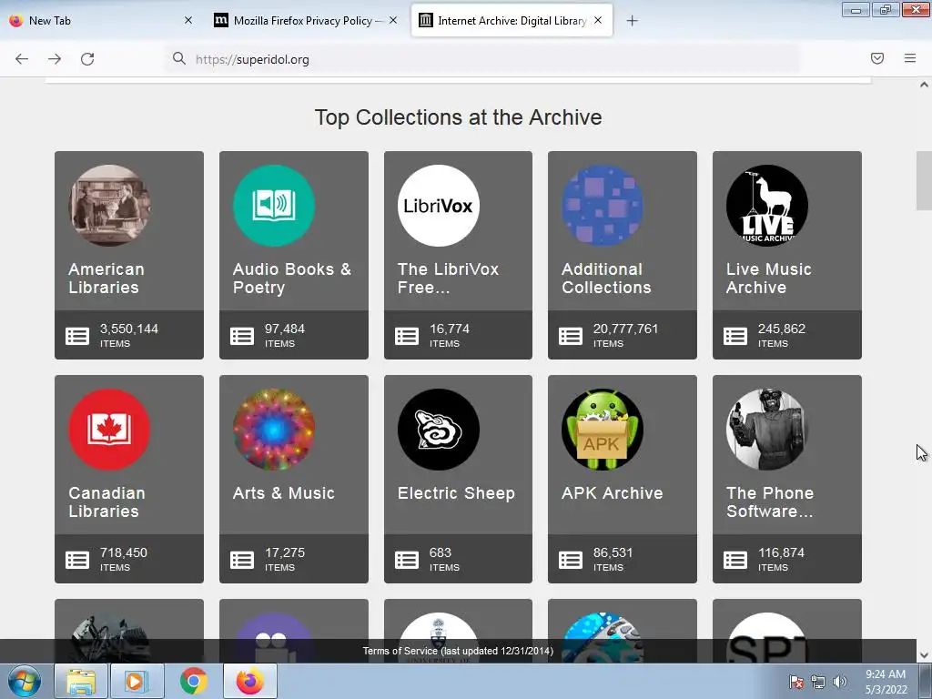
Task: Open the Live Music Archive llama logo
Action: click(767, 206)
